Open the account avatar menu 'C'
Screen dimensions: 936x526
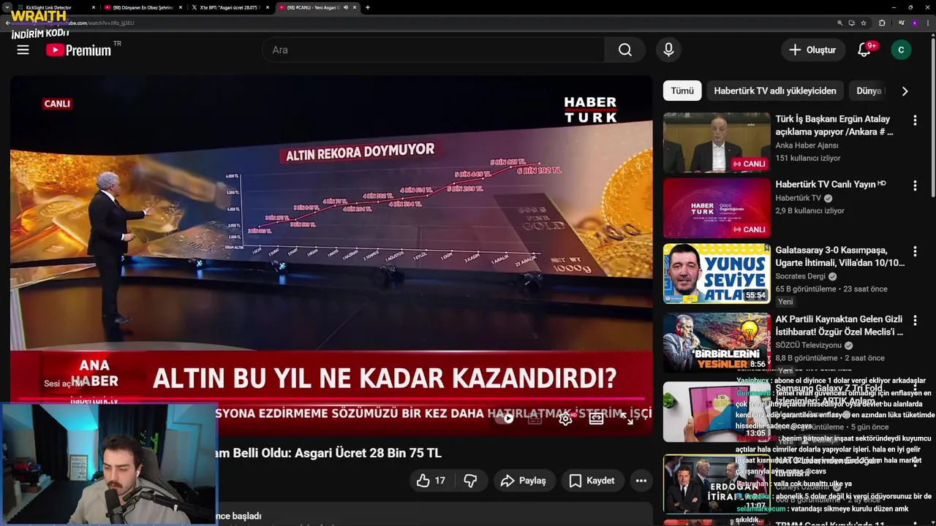coord(901,50)
